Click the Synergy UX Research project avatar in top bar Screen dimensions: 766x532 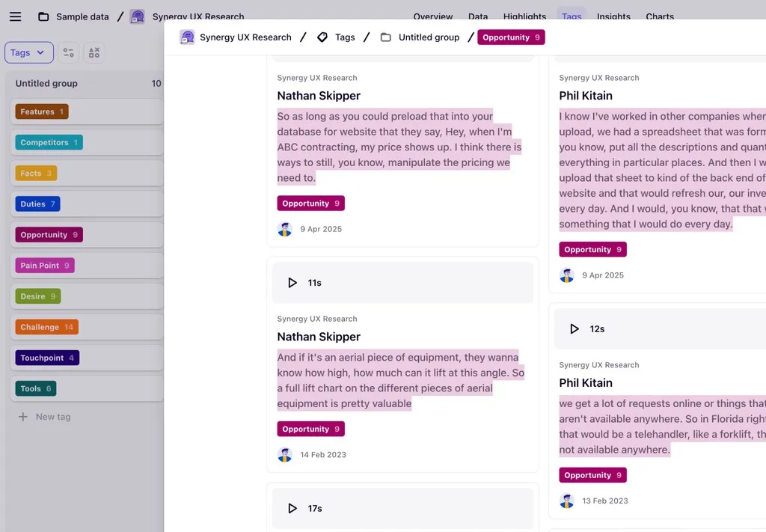coord(138,16)
